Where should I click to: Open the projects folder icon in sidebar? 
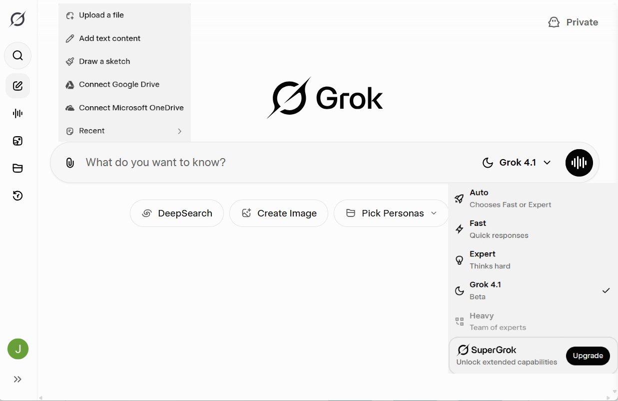(18, 168)
